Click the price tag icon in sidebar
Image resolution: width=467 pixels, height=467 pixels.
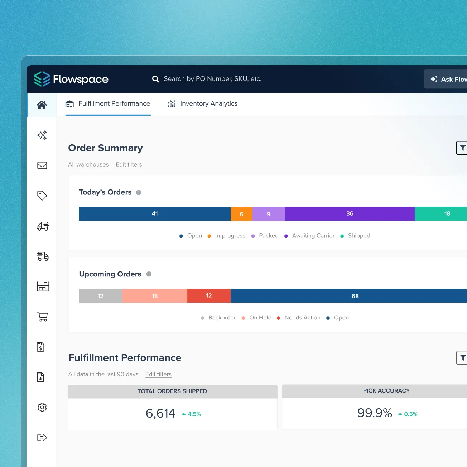pos(42,195)
